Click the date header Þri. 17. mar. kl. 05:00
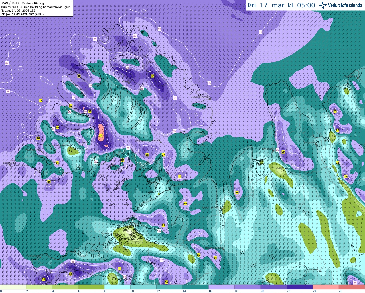 pyautogui.click(x=281, y=5)
